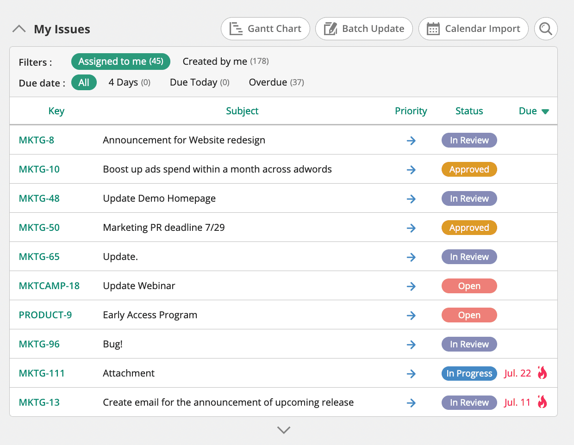
Task: Open issue MKTG-50 key link
Action: click(x=39, y=228)
